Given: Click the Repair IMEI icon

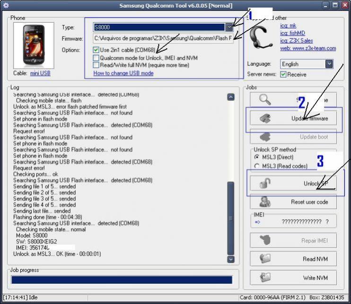Looking at the screenshot, I should tap(265, 240).
